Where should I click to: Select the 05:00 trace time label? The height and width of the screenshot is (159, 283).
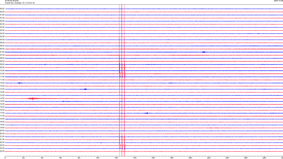[2, 40]
